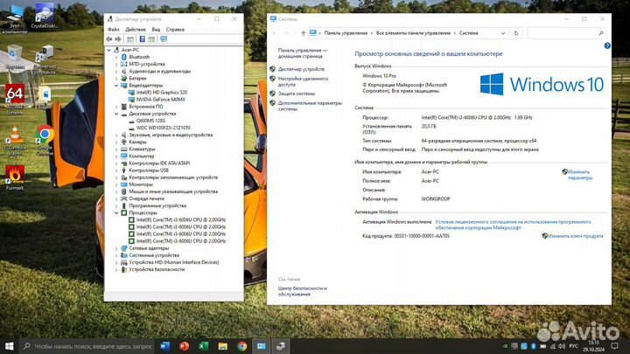Open the Вид menu
The height and width of the screenshot is (354, 630).
(x=156, y=30)
